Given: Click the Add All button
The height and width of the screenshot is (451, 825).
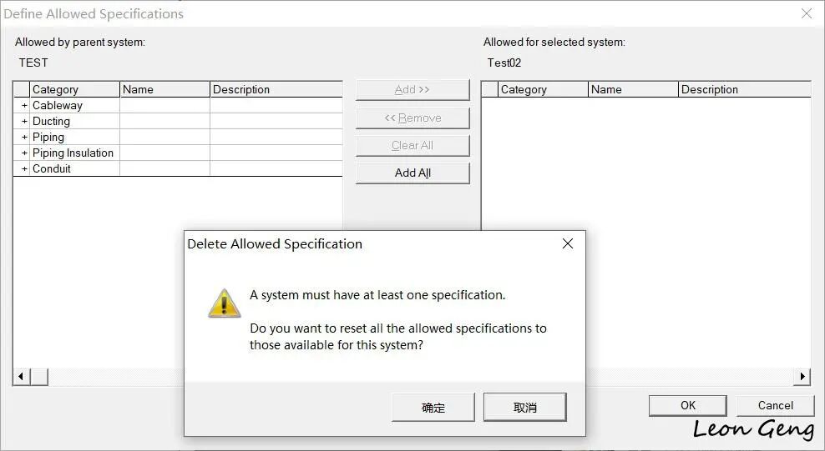Looking at the screenshot, I should point(412,173).
